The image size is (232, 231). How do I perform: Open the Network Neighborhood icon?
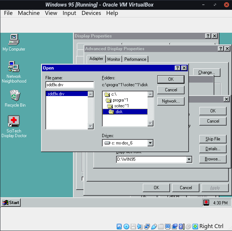pos(14,67)
